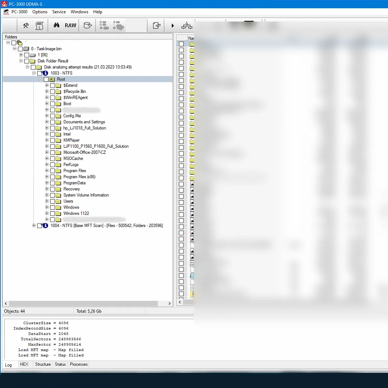Click the Folders pane horizontal scrollbar track
The image size is (388, 388).
click(x=88, y=303)
